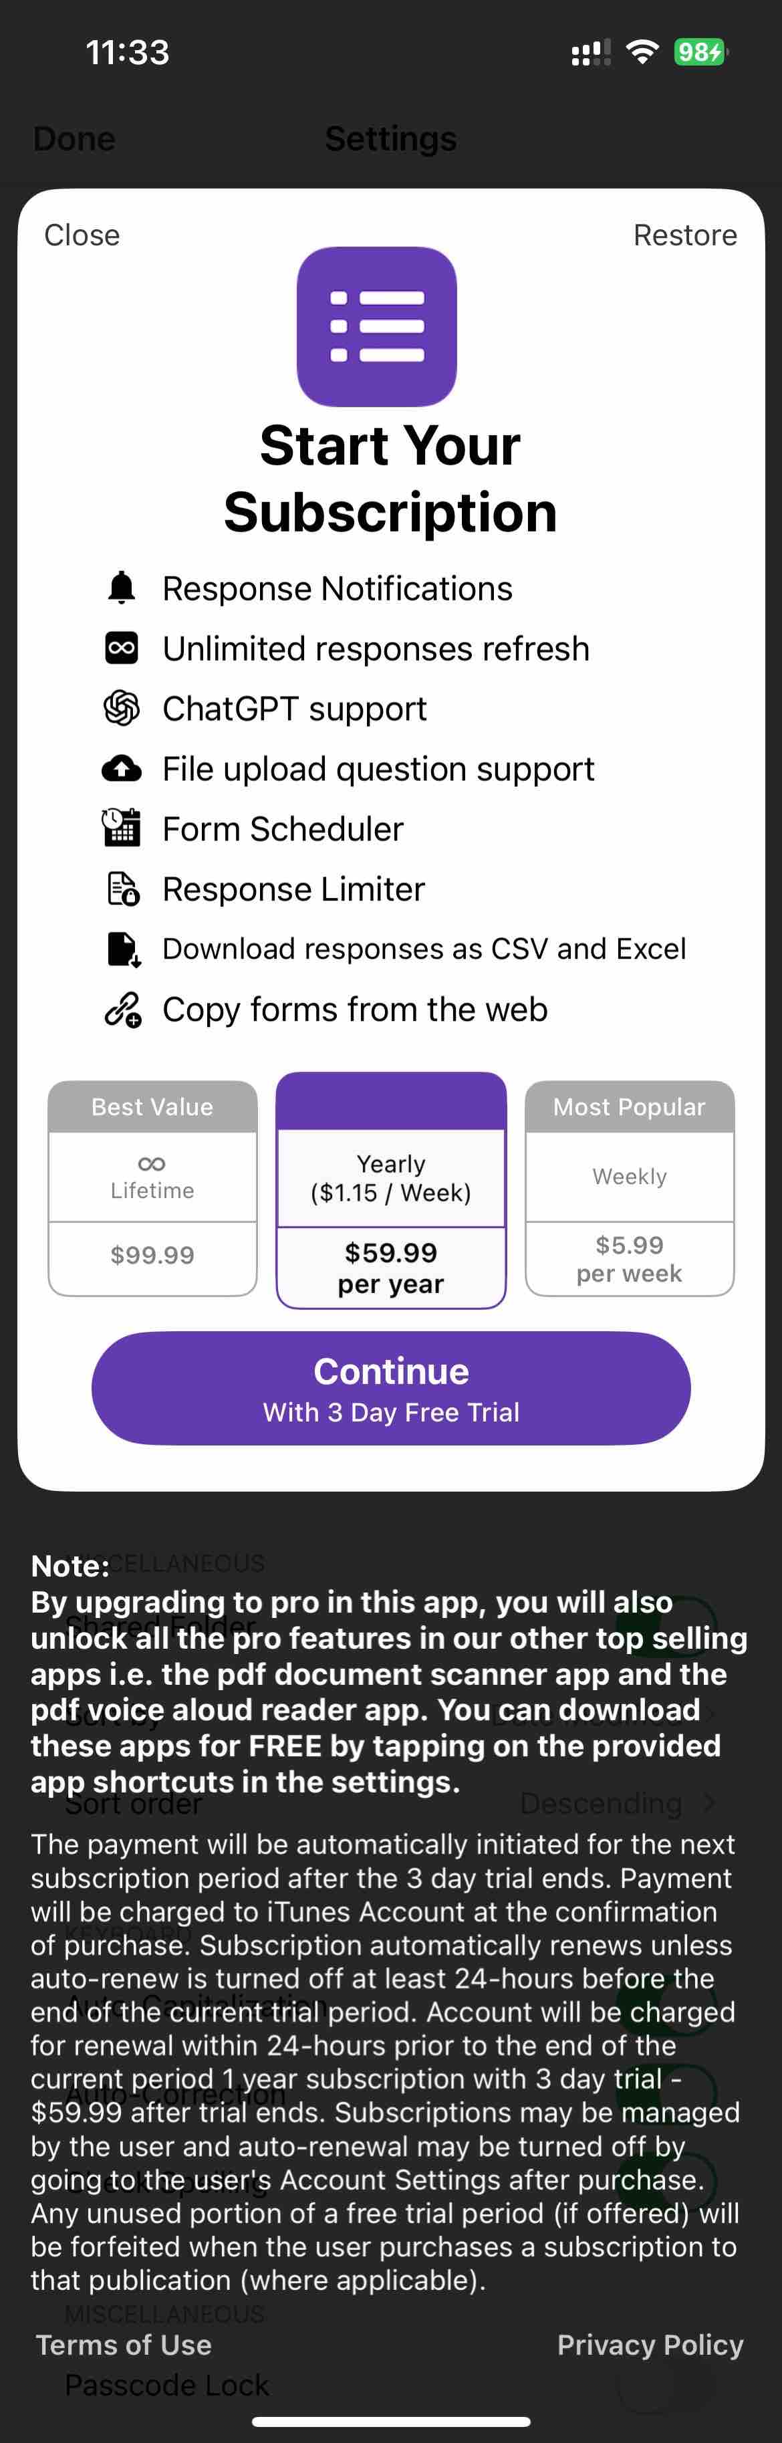The height and width of the screenshot is (2443, 782).
Task: Click the Form Scheduler calendar icon
Action: click(x=120, y=829)
